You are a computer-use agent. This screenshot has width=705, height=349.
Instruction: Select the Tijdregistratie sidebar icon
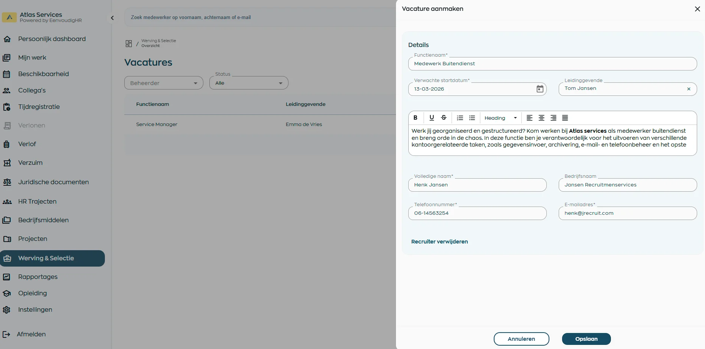[x=7, y=107]
